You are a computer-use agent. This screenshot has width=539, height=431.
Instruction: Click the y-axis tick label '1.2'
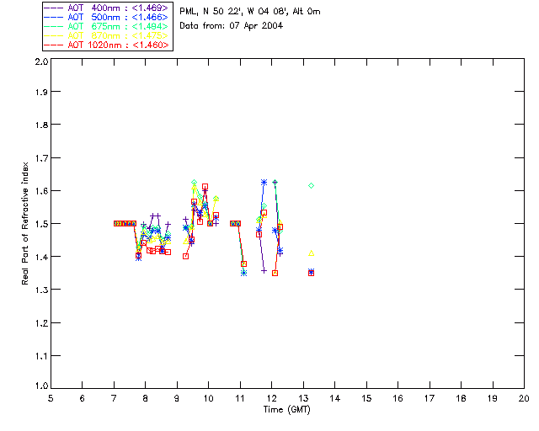(x=41, y=322)
